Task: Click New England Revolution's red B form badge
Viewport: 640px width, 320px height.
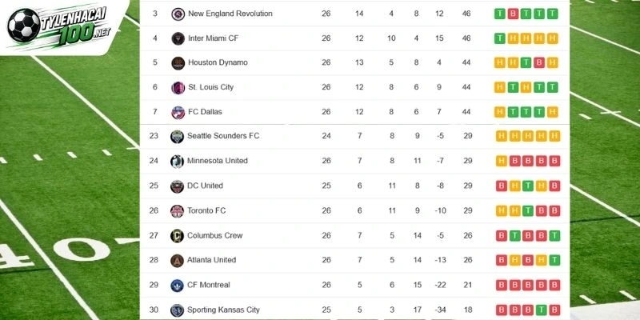Action: [513, 14]
